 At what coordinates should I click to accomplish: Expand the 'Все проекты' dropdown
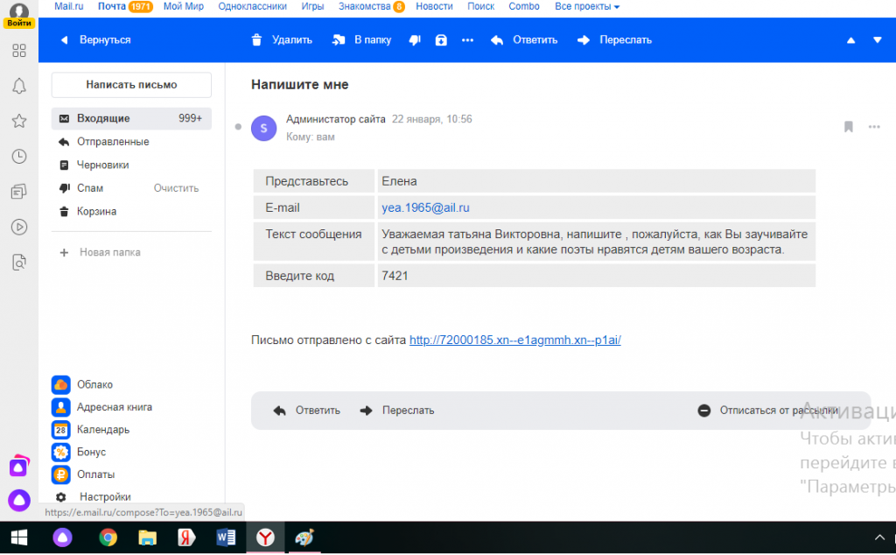pyautogui.click(x=587, y=6)
